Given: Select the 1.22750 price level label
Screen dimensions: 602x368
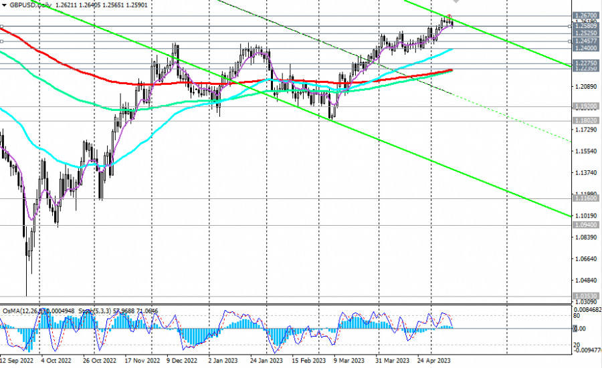Looking at the screenshot, I should [x=585, y=63].
